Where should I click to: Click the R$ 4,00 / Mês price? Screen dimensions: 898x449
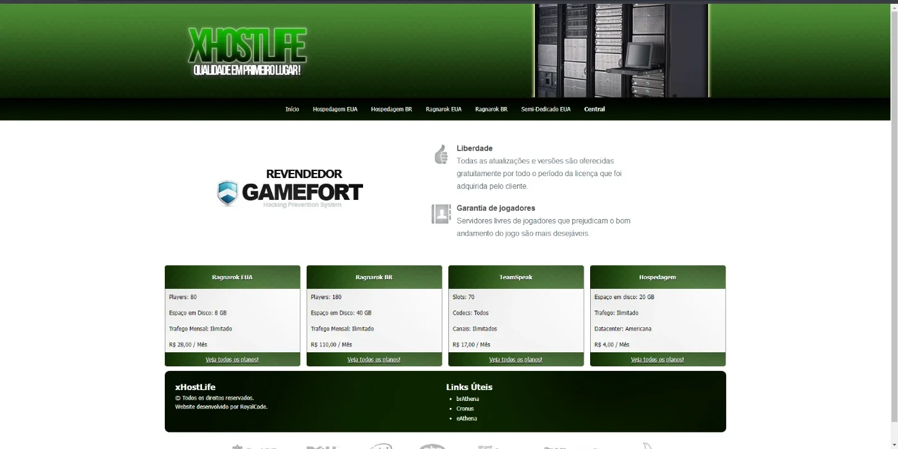click(612, 345)
